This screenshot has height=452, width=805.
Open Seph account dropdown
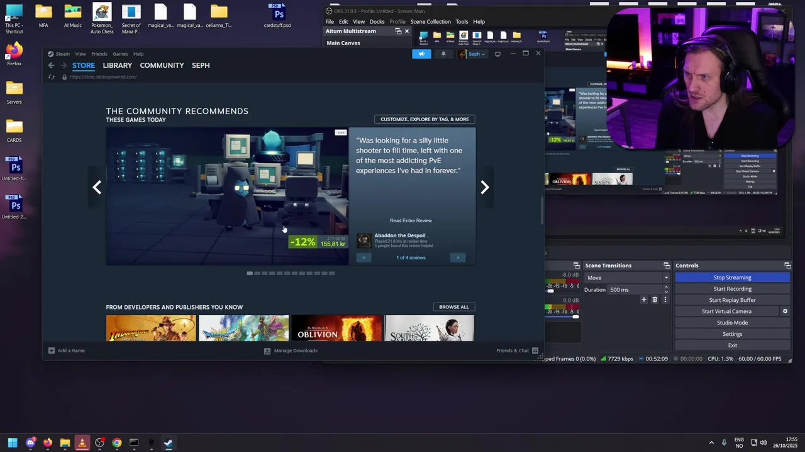click(472, 54)
